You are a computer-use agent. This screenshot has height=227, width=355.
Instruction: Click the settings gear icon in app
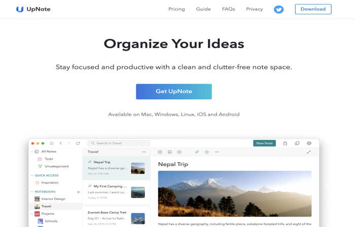click(x=309, y=143)
